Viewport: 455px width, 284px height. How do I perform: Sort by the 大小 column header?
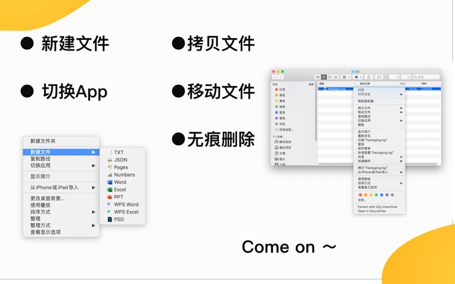tap(408, 83)
